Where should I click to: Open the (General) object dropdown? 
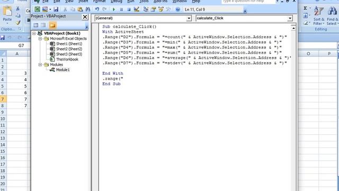(x=189, y=18)
